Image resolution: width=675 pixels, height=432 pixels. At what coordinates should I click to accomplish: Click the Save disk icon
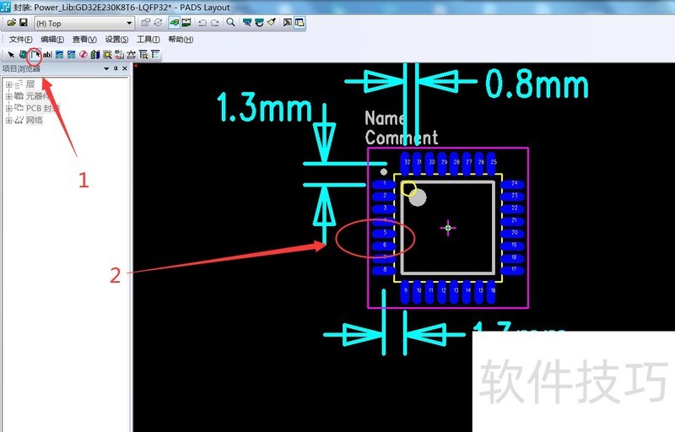point(24,23)
